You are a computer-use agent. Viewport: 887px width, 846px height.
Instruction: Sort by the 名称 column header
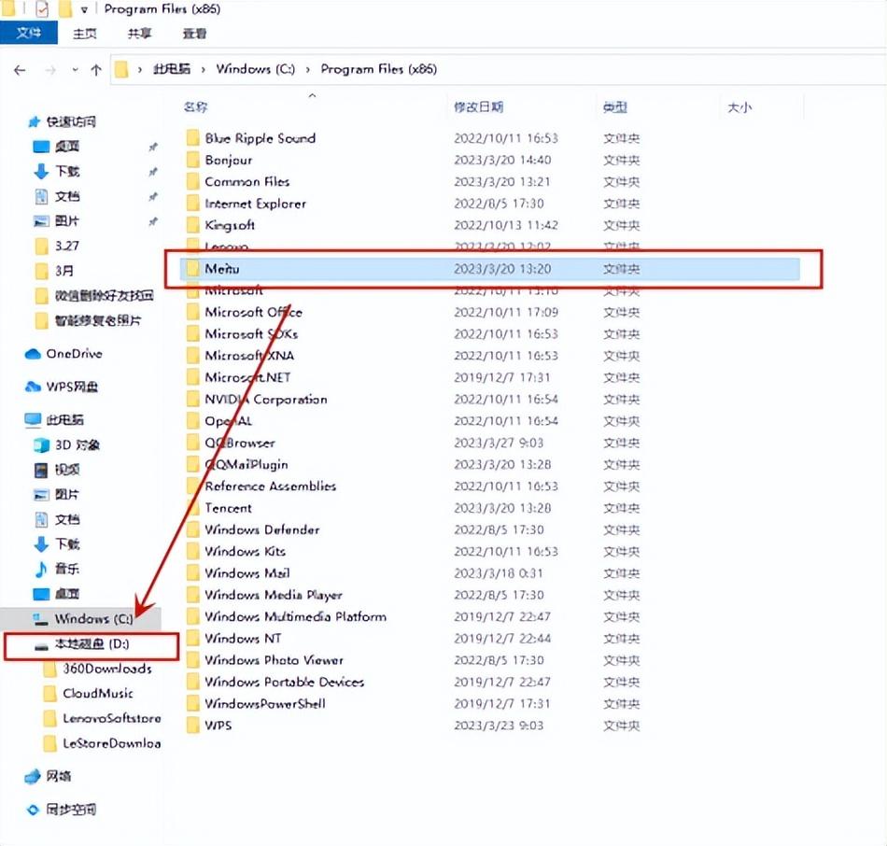pos(196,106)
